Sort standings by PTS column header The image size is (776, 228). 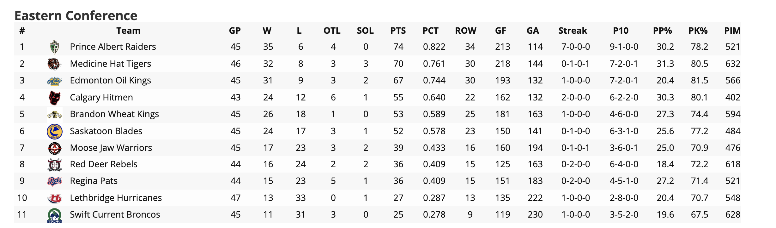tap(398, 31)
